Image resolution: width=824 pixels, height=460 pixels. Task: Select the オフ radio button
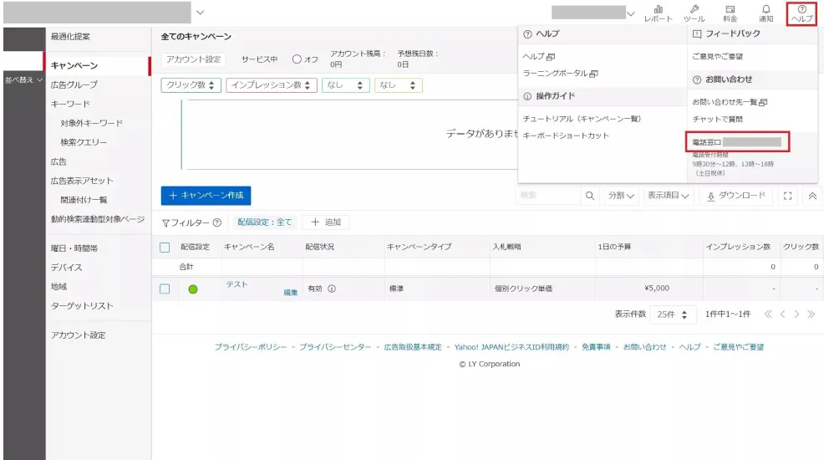[297, 59]
